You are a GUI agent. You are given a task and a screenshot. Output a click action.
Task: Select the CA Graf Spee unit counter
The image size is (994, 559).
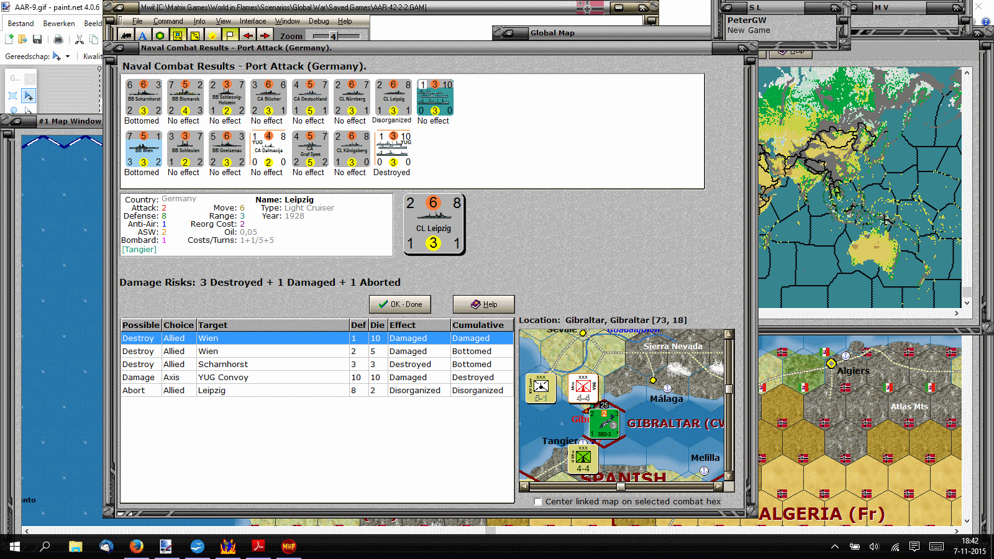coord(310,149)
